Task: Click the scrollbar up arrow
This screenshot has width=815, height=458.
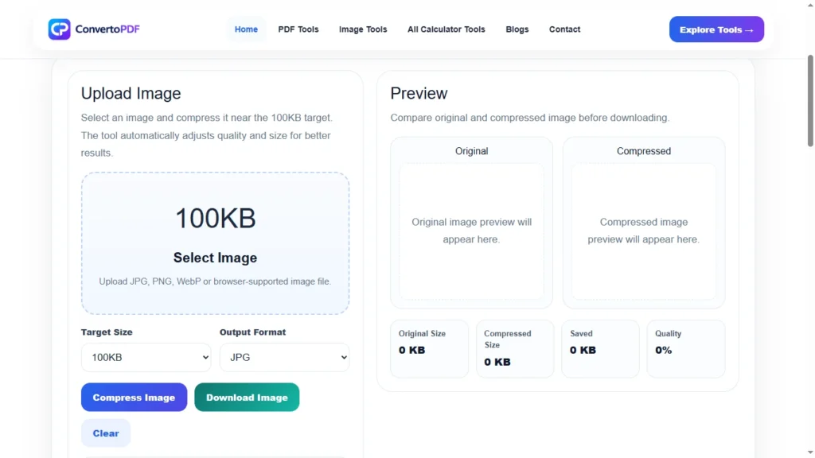Action: pyautogui.click(x=810, y=5)
